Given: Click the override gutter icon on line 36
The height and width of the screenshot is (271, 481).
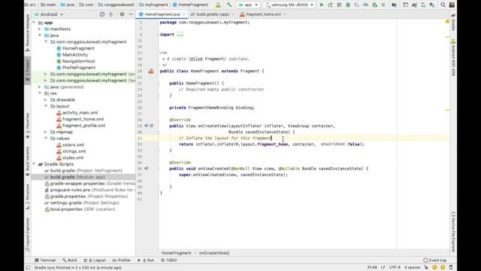Looking at the screenshot, I should [x=147, y=169].
